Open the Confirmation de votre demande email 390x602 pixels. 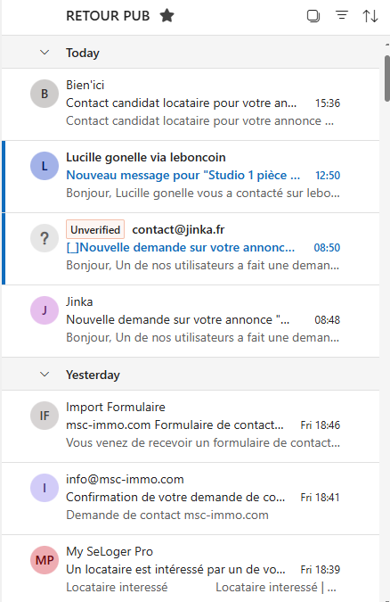[x=191, y=499]
